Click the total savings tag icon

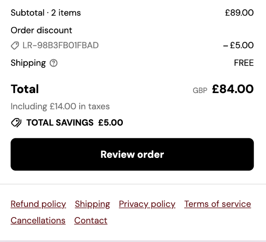[x=16, y=123]
